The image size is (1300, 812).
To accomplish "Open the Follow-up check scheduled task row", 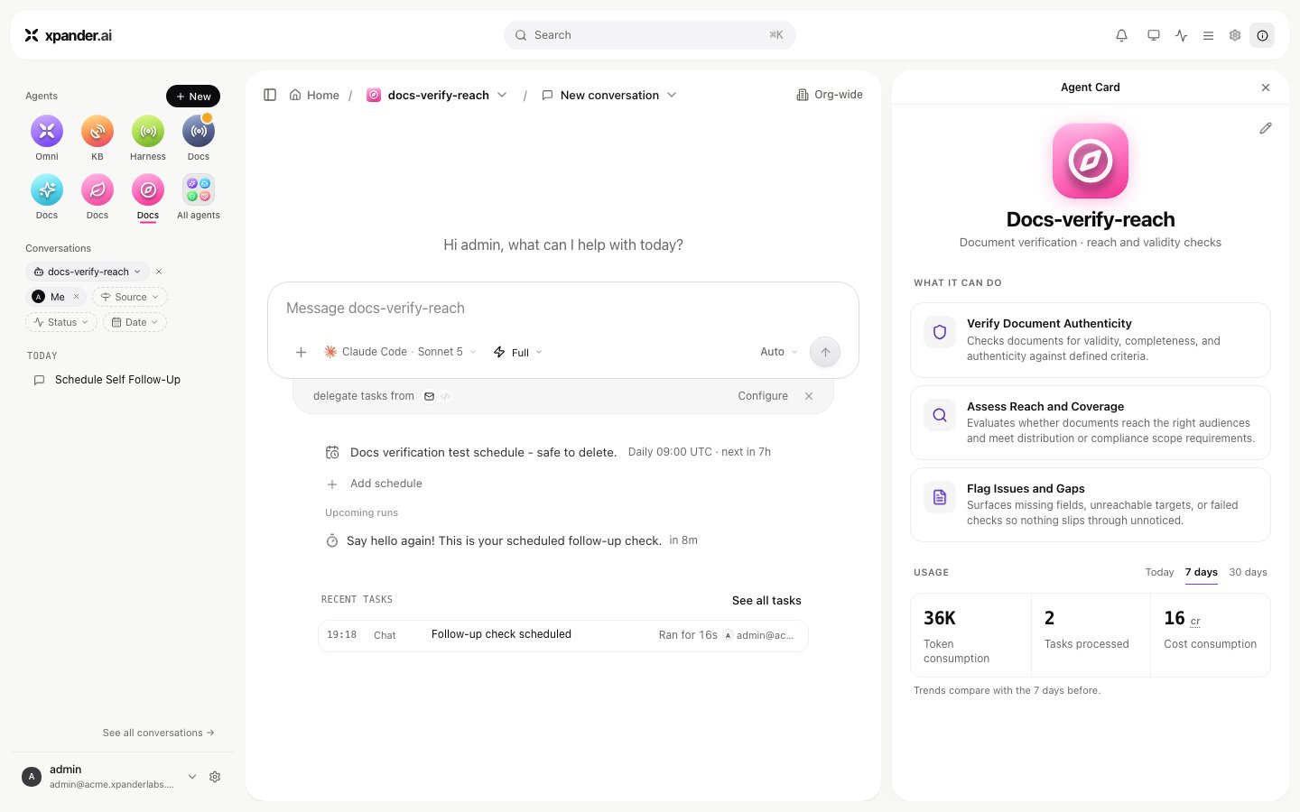I will (563, 635).
